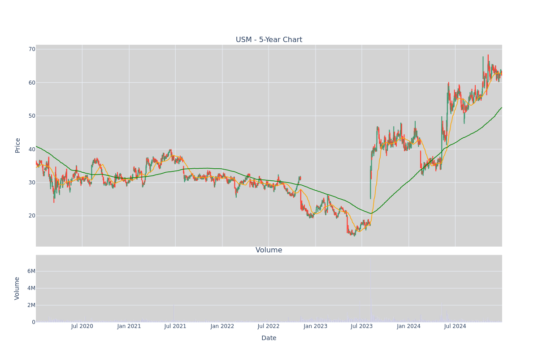The width and height of the screenshot is (538, 358).
Task: Click the 'Date' x-axis label
Action: pos(269,338)
